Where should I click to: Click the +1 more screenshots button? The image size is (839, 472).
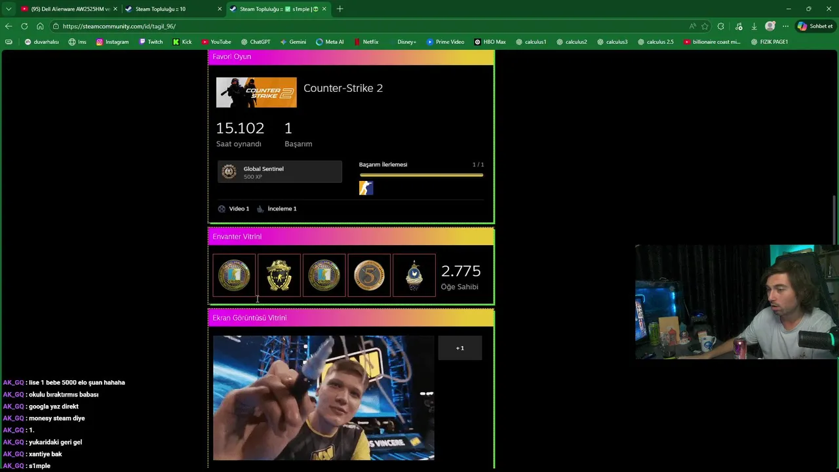tap(460, 348)
